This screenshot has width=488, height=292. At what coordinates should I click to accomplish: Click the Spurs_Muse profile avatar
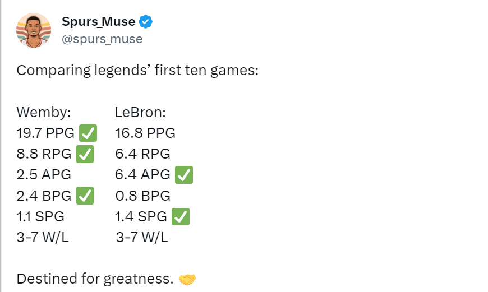(34, 30)
